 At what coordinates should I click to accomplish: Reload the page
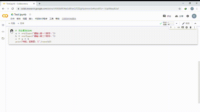(12, 9)
